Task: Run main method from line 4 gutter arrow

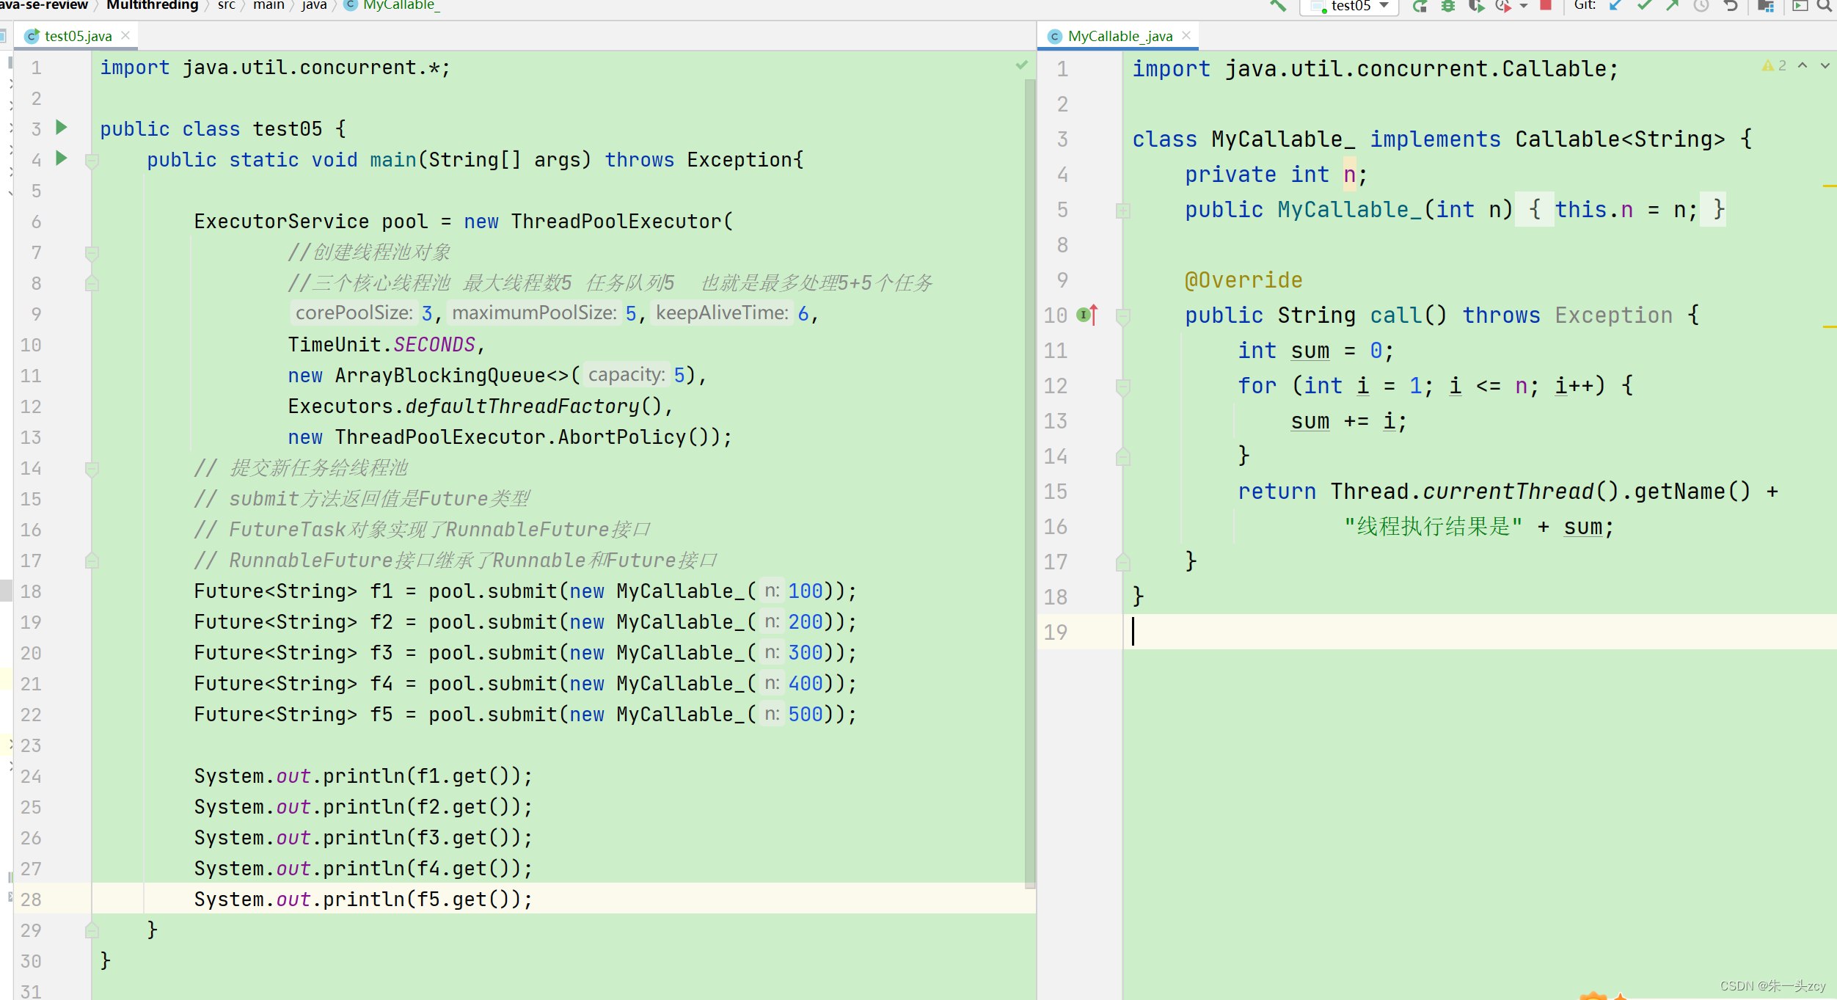Action: [62, 158]
